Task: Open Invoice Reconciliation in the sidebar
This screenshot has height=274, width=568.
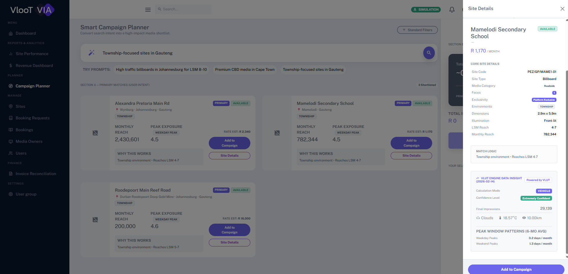Action: coord(36,174)
